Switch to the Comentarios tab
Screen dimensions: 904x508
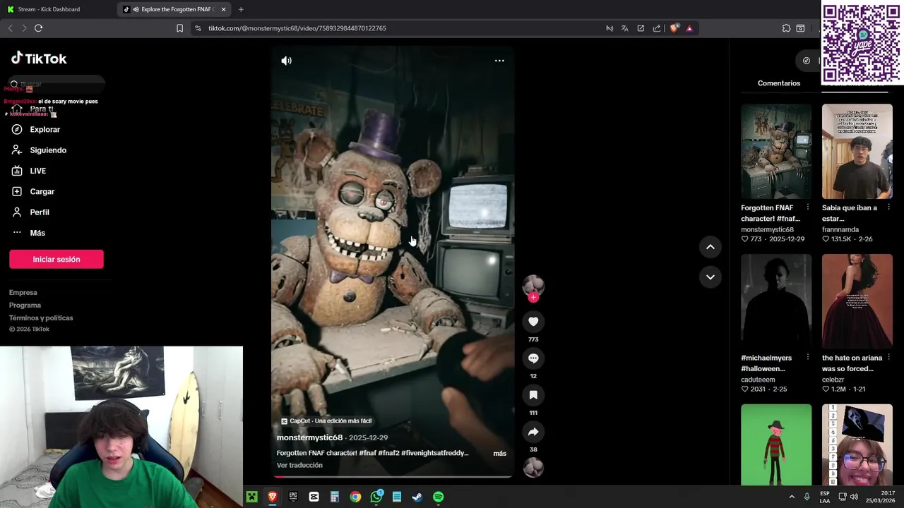click(779, 83)
